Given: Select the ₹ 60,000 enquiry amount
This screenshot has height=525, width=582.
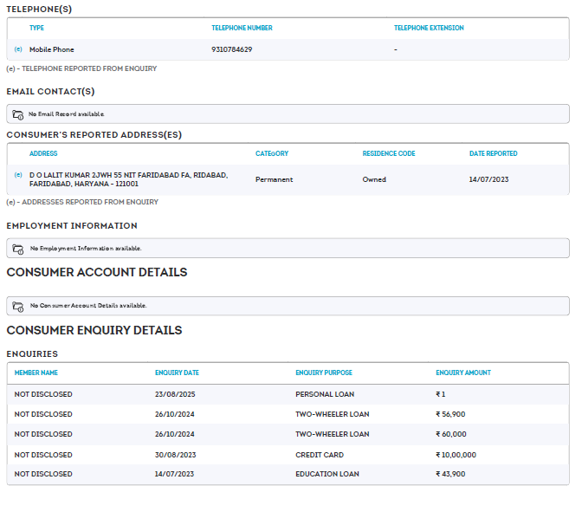Looking at the screenshot, I should (x=450, y=434).
